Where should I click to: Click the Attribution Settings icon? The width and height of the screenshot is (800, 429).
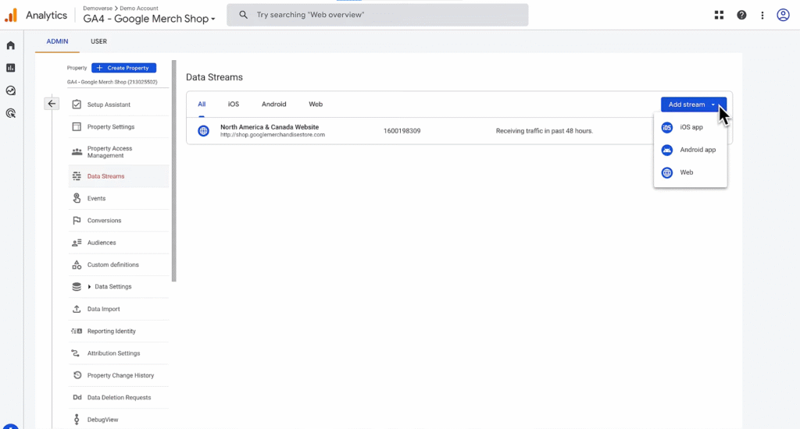[x=76, y=353]
